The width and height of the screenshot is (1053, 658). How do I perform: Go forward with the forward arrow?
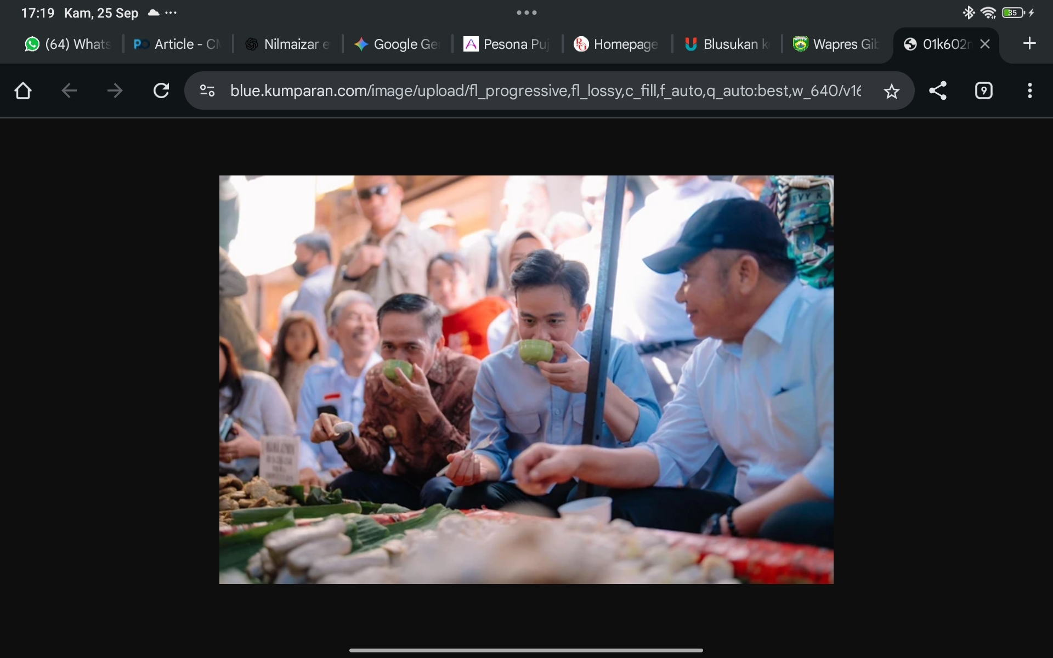[x=115, y=90]
